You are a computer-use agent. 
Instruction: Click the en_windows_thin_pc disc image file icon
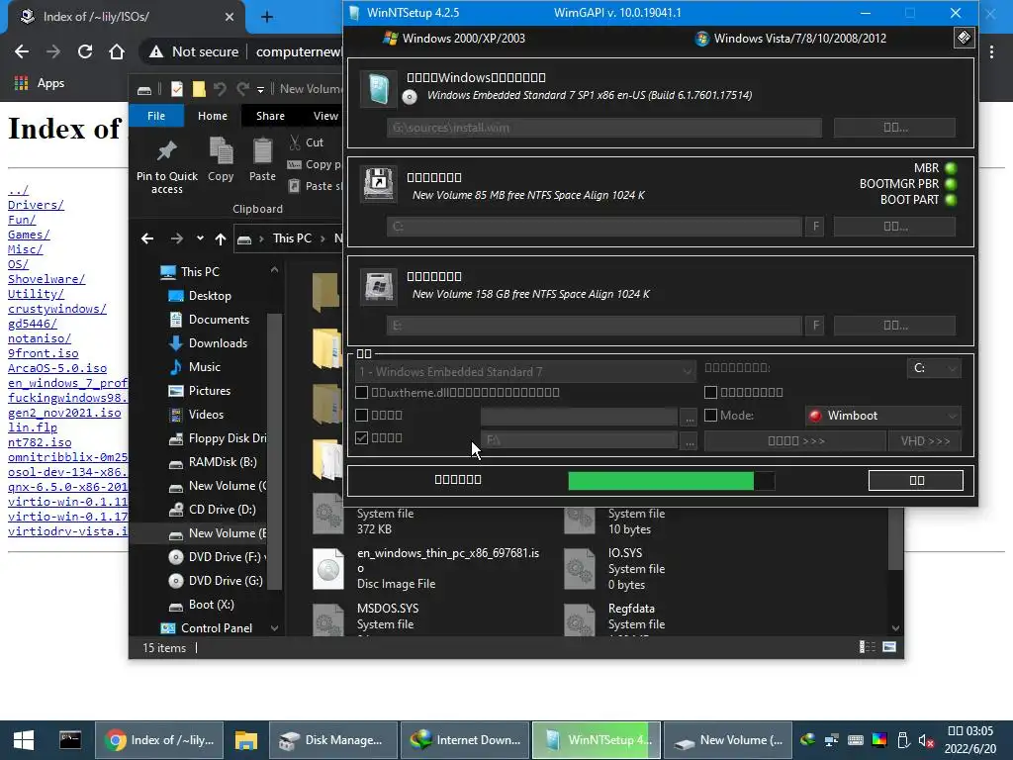(x=328, y=569)
